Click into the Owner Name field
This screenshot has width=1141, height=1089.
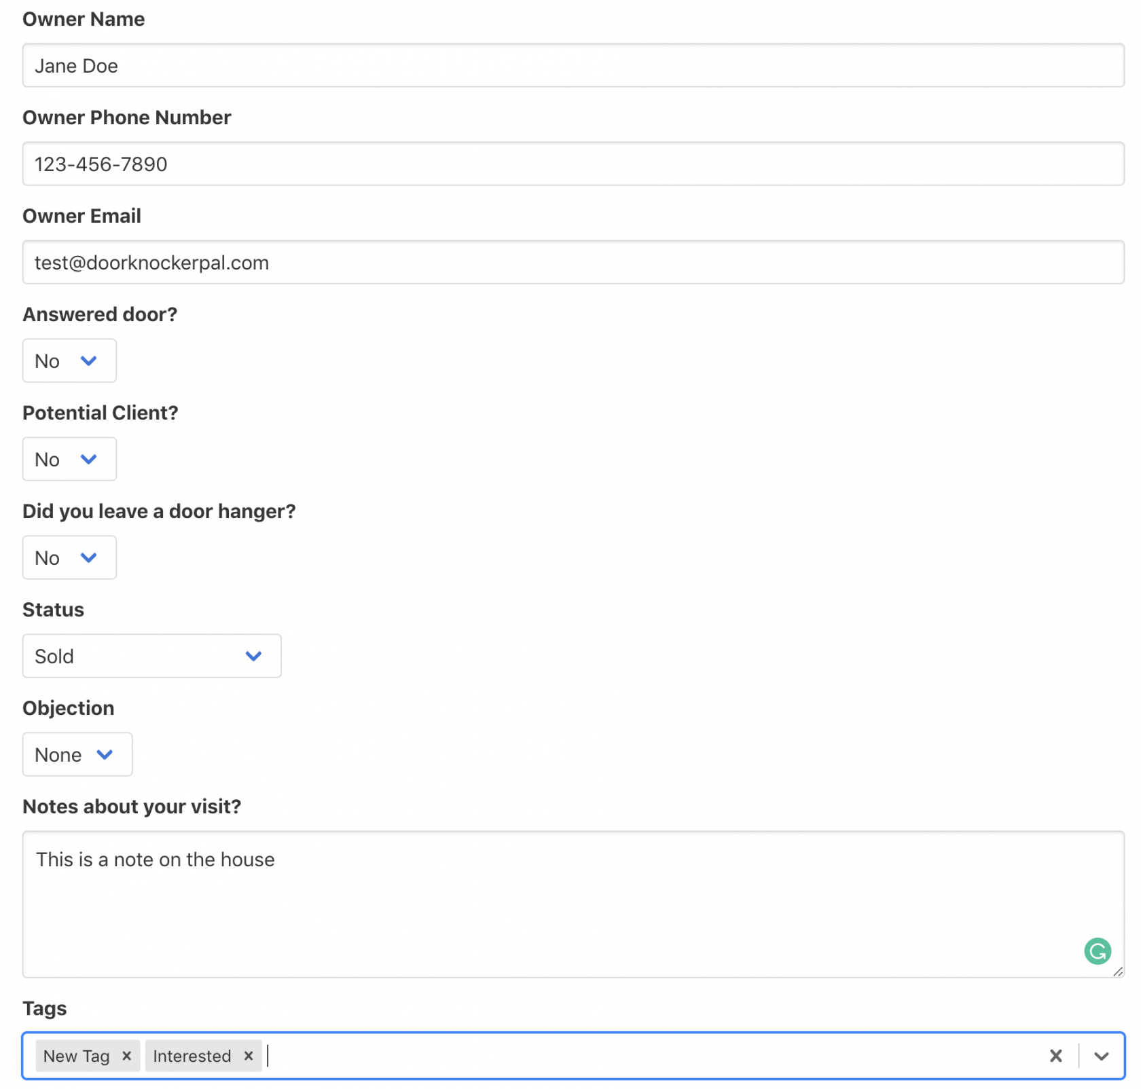point(573,66)
